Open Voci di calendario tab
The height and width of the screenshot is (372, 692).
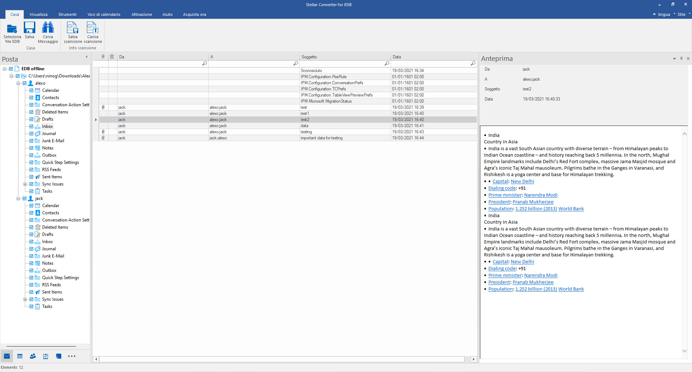point(104,14)
